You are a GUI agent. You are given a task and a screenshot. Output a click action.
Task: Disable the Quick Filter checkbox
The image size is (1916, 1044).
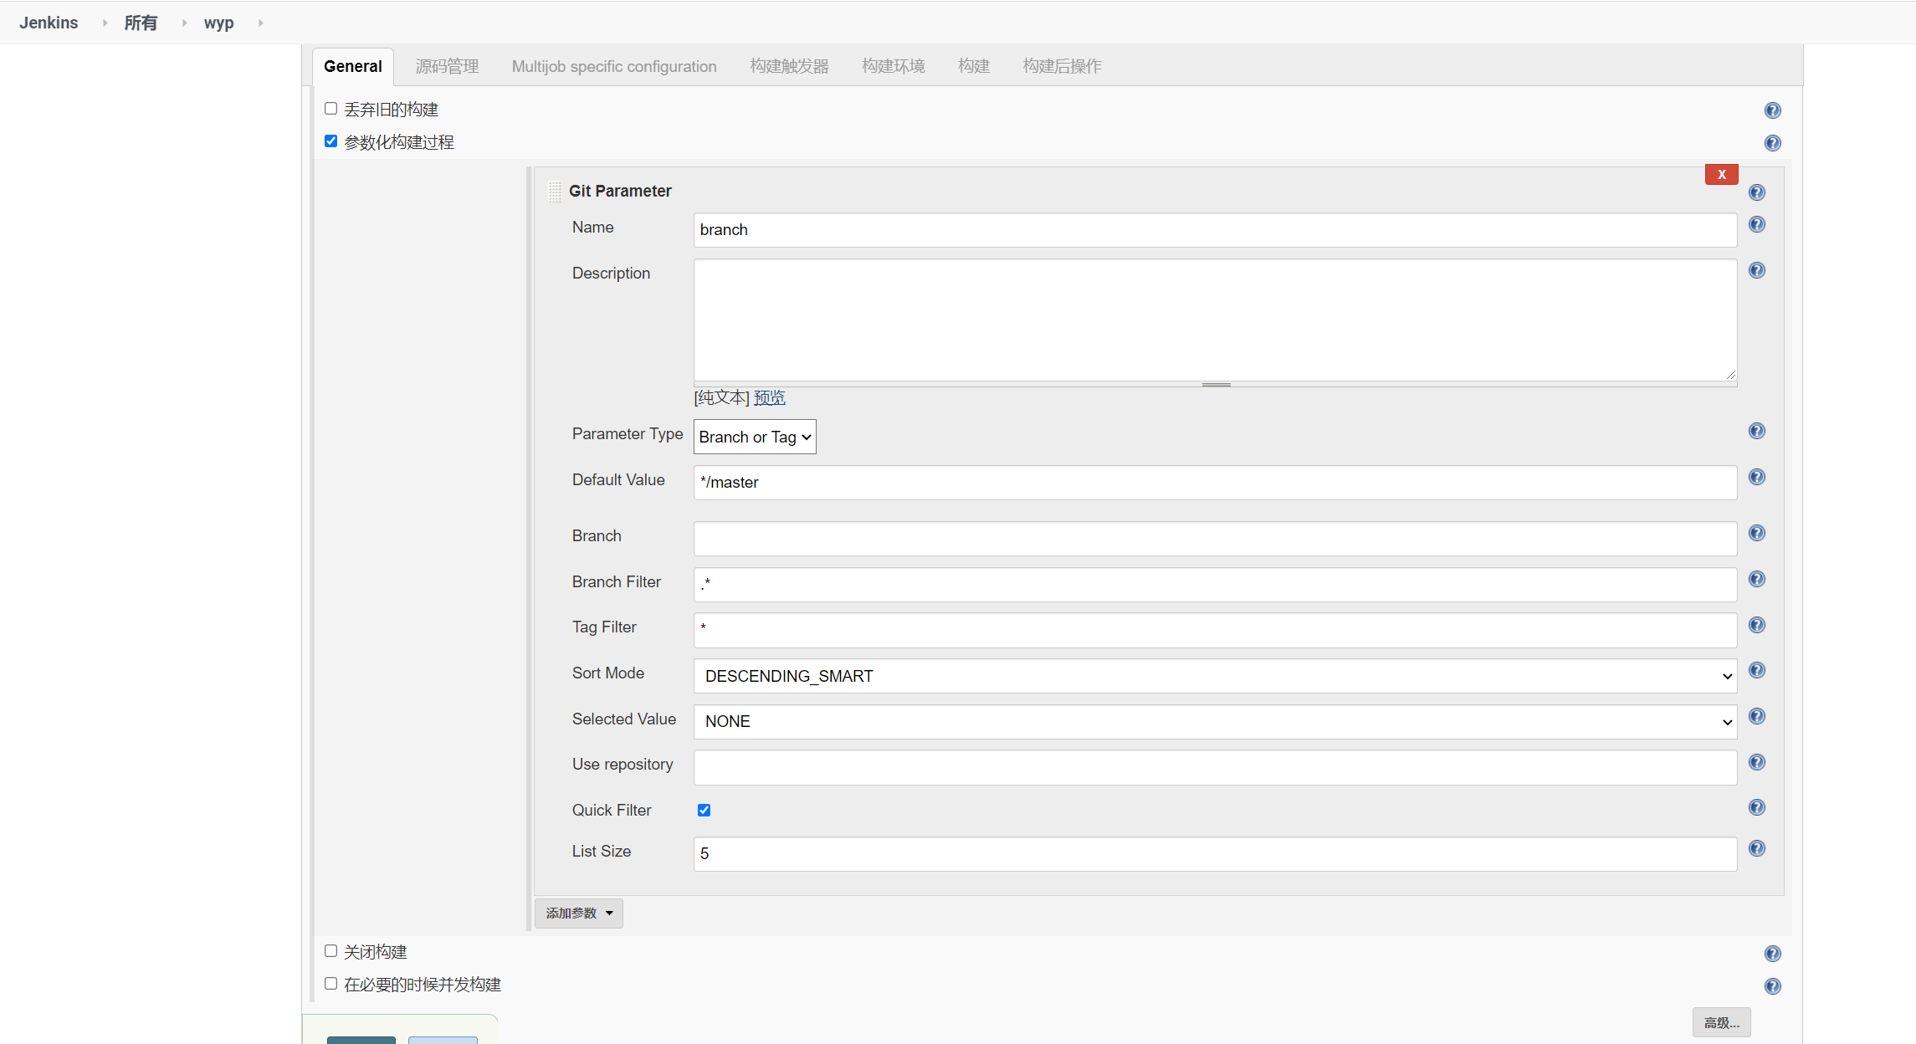pyautogui.click(x=704, y=810)
